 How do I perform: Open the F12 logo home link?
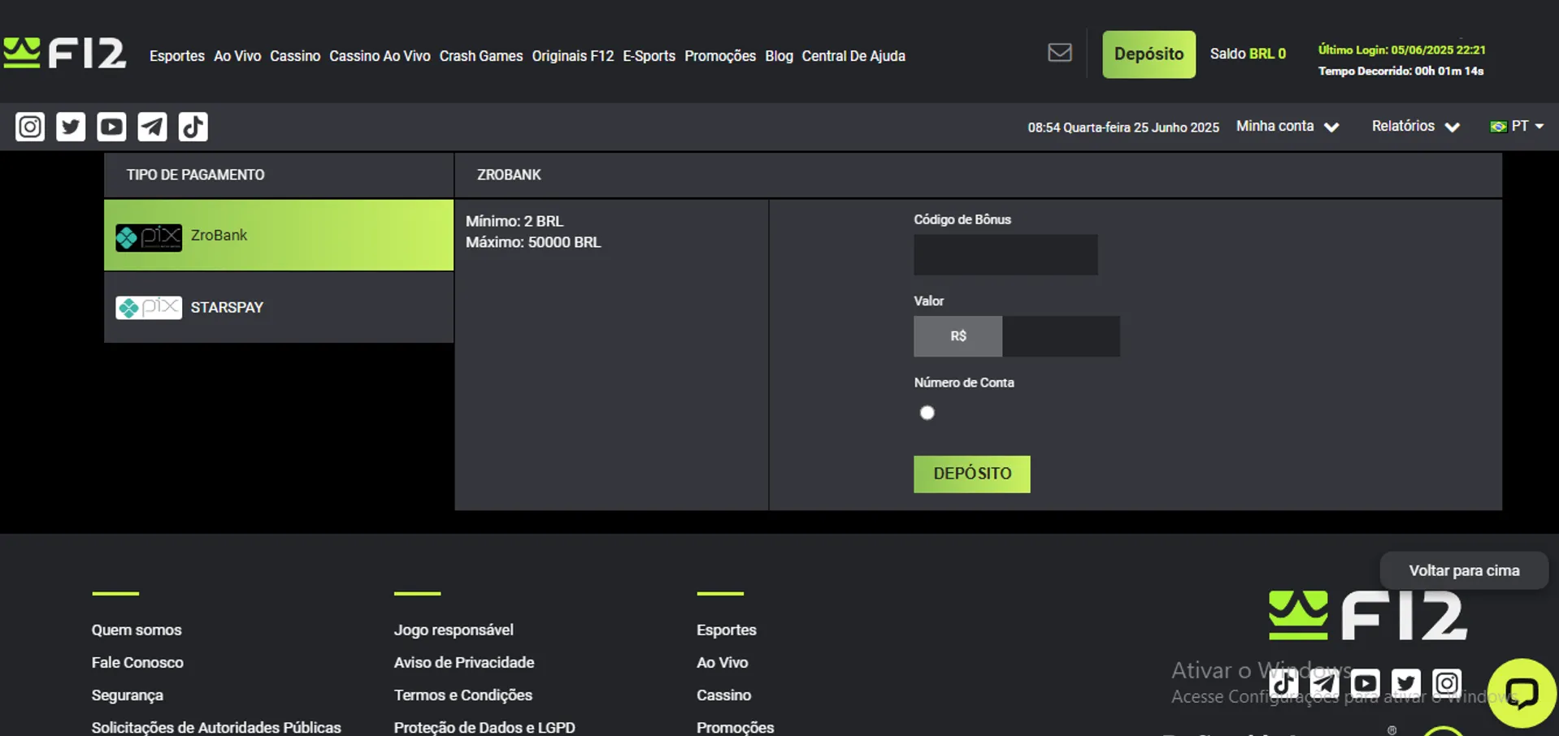65,53
